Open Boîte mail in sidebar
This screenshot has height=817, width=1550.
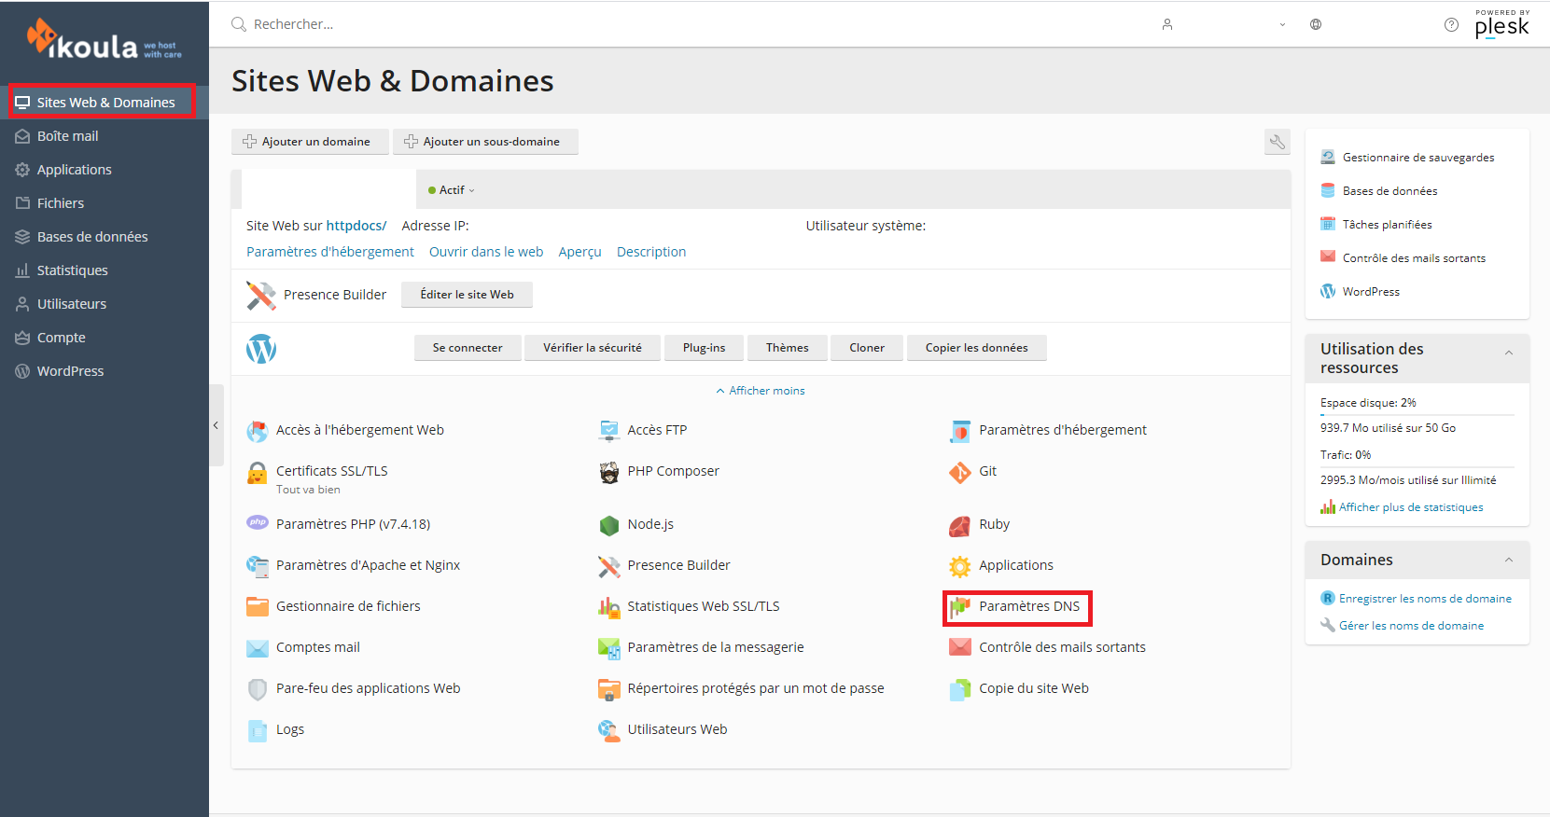pos(105,136)
